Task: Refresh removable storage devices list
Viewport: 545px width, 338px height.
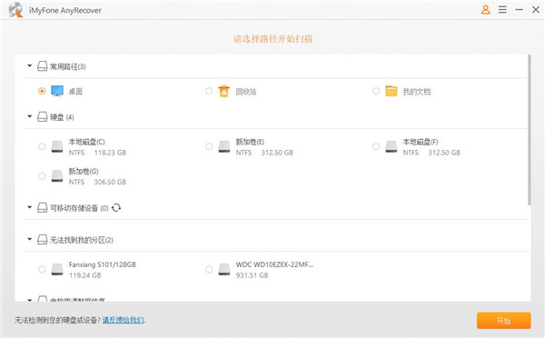Action: (x=116, y=207)
